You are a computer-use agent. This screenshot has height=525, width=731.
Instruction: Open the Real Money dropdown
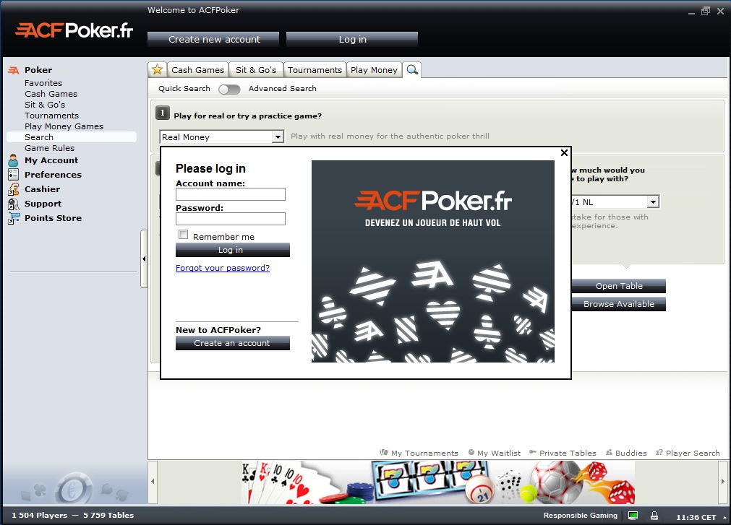pos(222,136)
